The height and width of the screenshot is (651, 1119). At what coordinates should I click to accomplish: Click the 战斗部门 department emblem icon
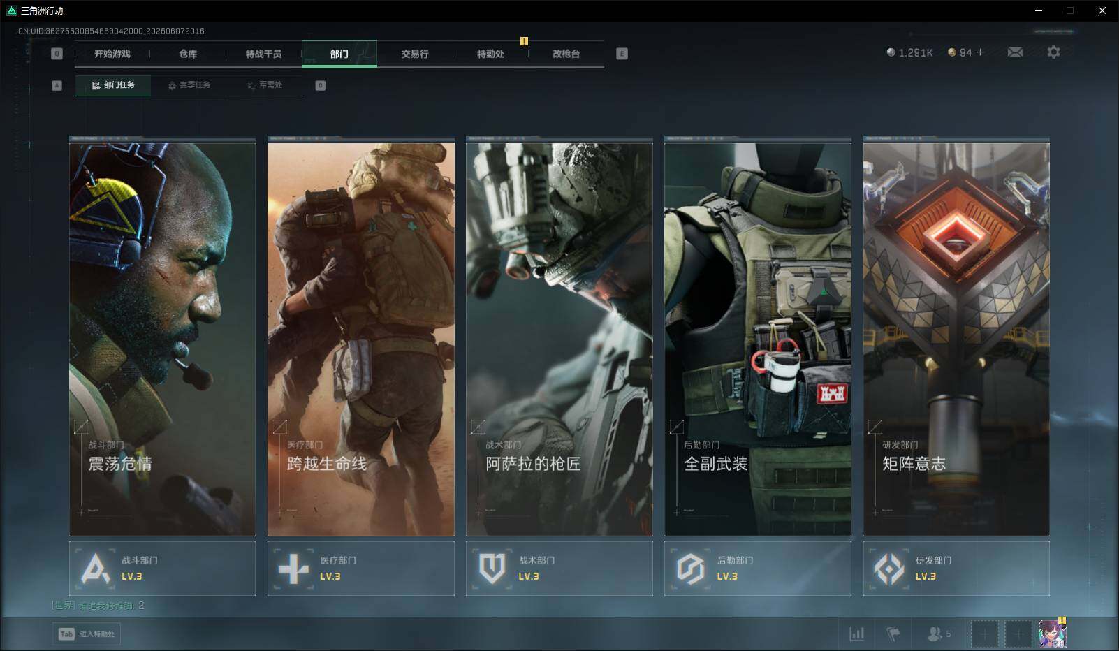point(96,569)
